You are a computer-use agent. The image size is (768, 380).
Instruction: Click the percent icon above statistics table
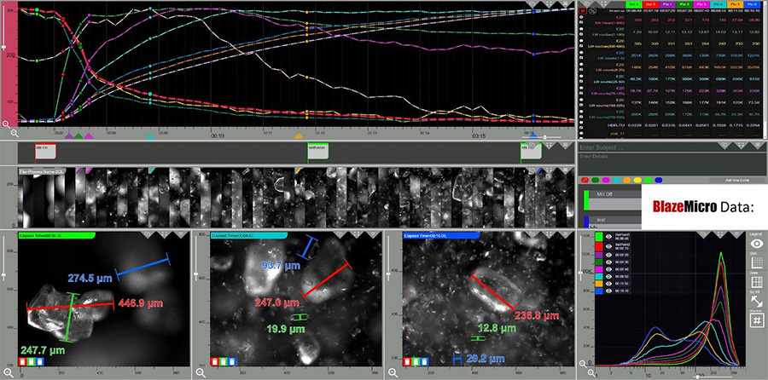592,12
